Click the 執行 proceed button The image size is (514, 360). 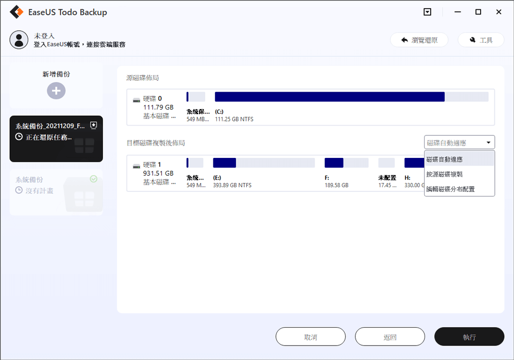click(469, 336)
